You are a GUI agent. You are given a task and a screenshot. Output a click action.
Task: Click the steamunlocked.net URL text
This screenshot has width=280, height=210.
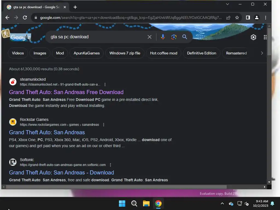(60, 84)
